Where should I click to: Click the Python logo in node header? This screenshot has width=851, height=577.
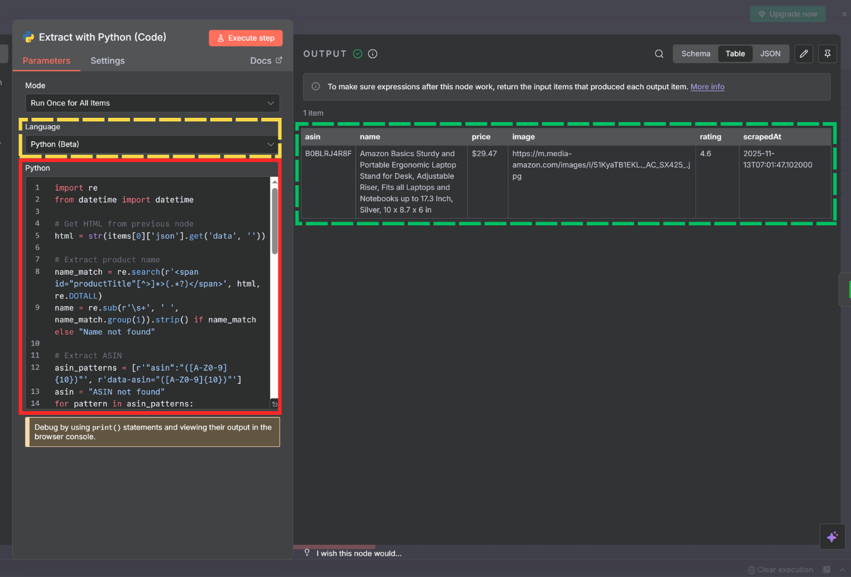28,37
